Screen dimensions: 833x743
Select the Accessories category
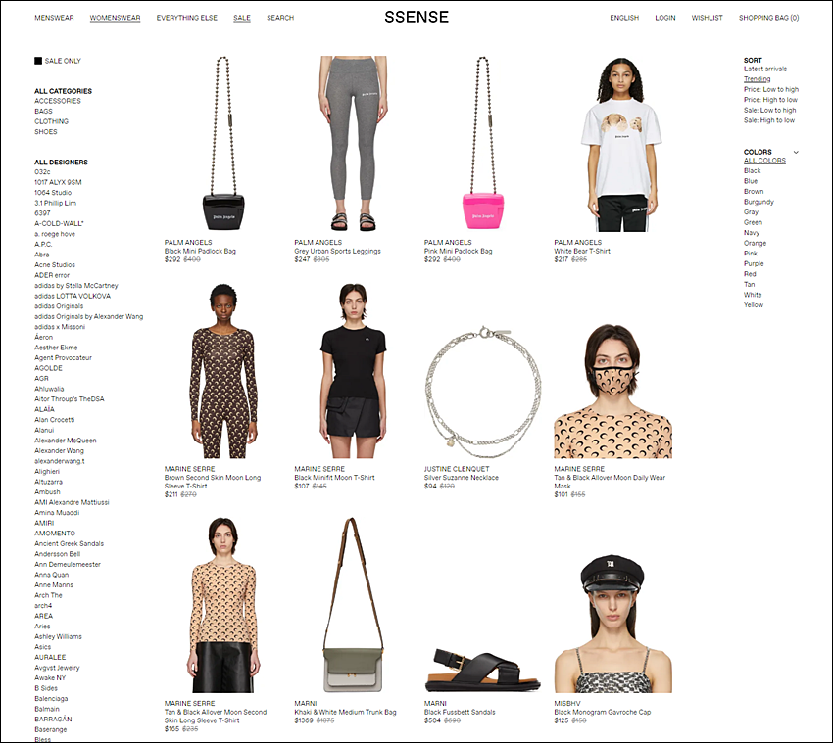click(58, 101)
